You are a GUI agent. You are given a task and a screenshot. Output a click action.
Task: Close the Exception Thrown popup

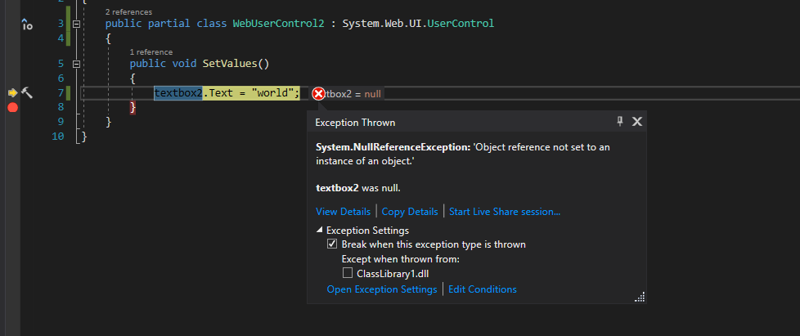[636, 121]
